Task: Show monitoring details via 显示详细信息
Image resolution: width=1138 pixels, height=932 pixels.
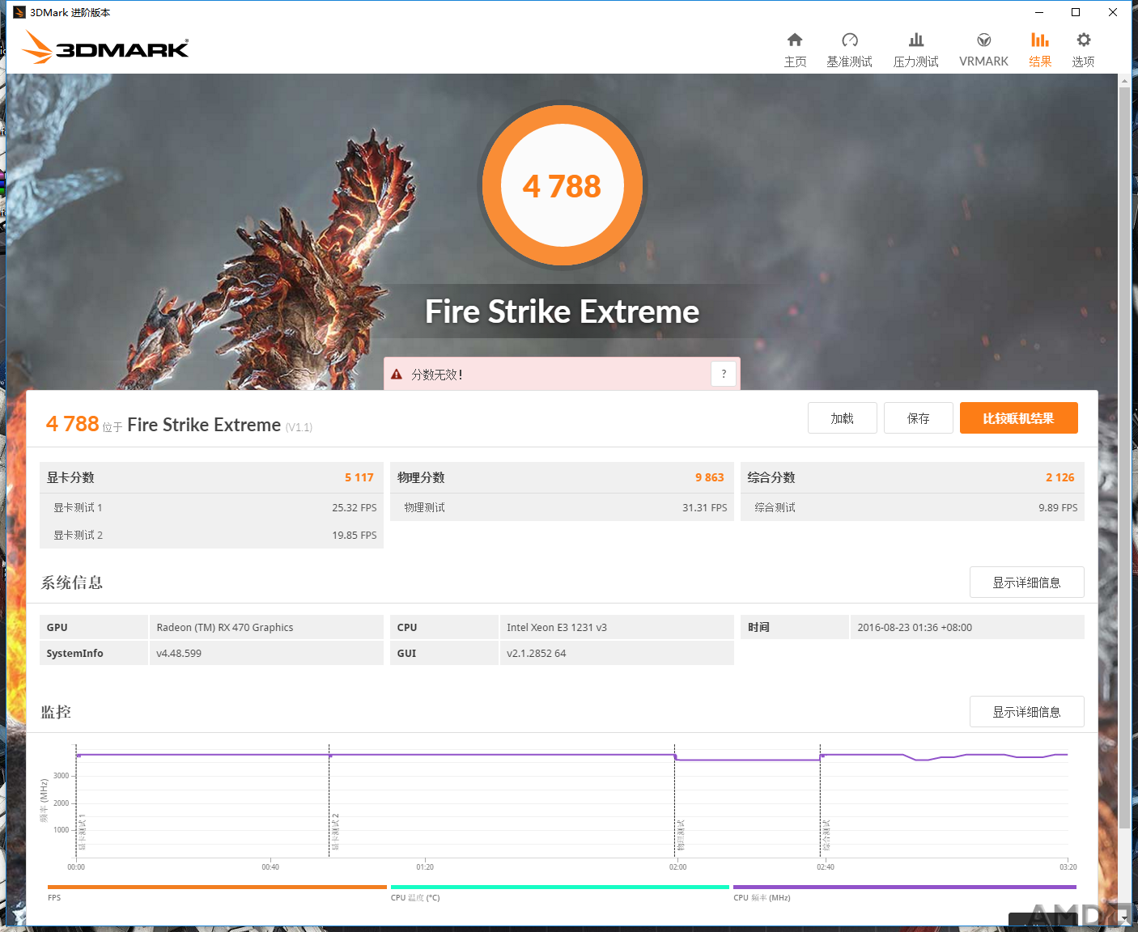Action: [x=1026, y=712]
